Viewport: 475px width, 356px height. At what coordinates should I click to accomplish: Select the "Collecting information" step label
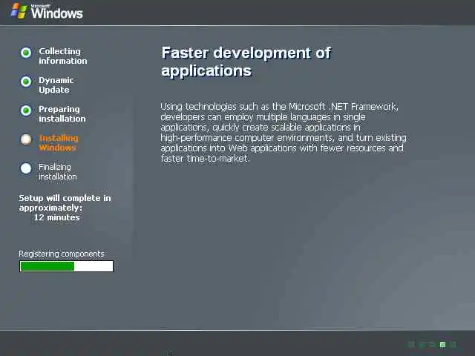(x=62, y=56)
